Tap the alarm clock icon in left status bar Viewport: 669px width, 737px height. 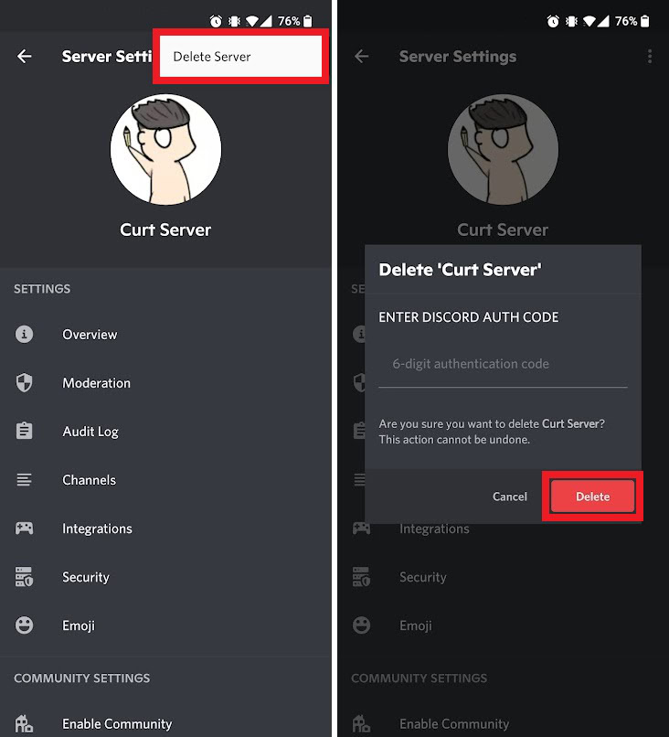tap(216, 21)
